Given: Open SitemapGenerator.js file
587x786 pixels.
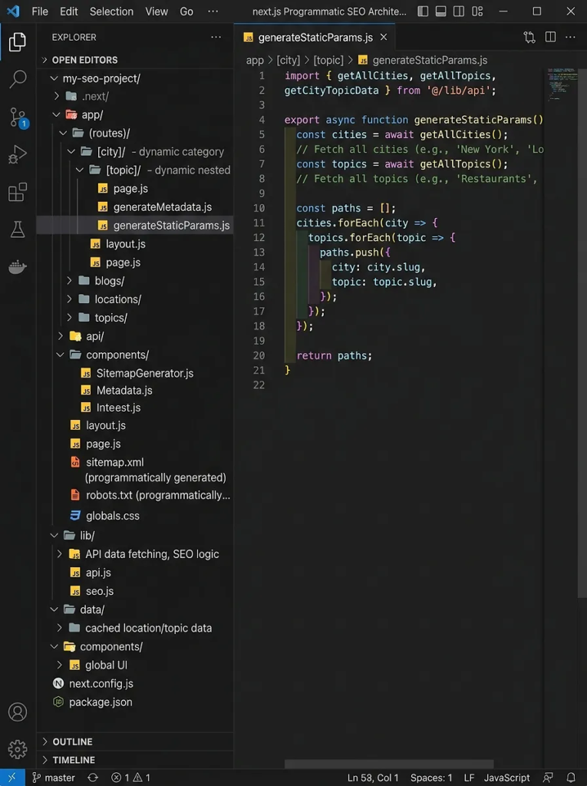Looking at the screenshot, I should click(x=135, y=373).
